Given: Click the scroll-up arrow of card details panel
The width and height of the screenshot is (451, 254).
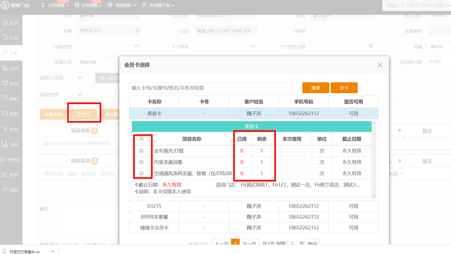Looking at the screenshot, I should pos(374,123).
